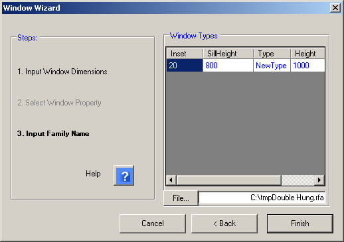Screen dimensions: 344x242
Task: Click the horizontal scrollbar thumb
Action: pos(229,180)
